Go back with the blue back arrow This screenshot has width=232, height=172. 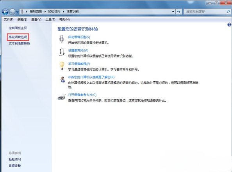[x=5, y=12]
